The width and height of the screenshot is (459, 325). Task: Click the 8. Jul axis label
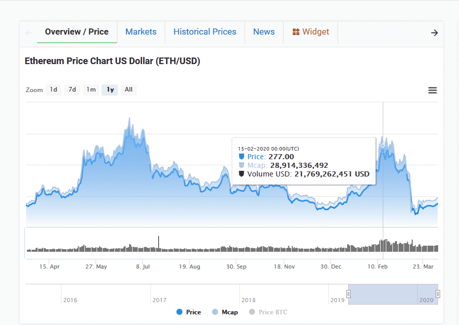click(x=143, y=267)
